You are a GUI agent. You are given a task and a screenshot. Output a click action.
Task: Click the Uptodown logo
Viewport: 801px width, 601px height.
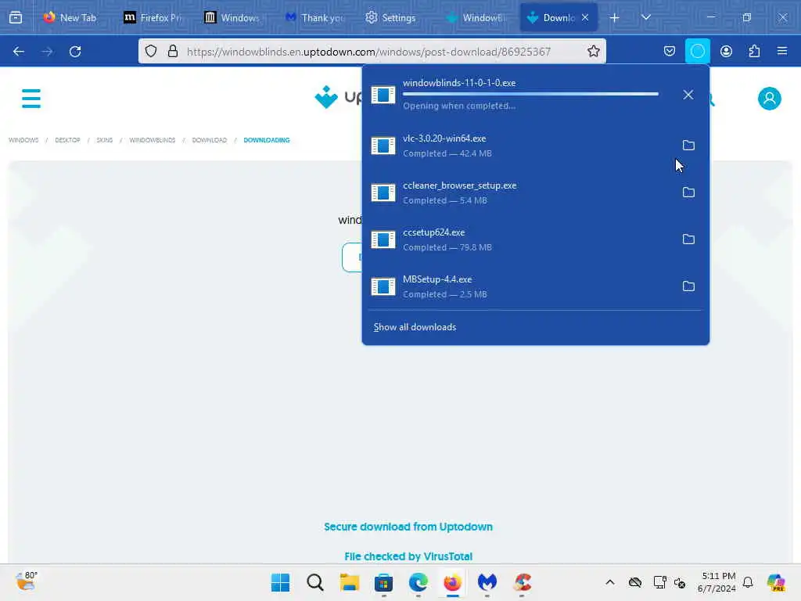point(338,96)
